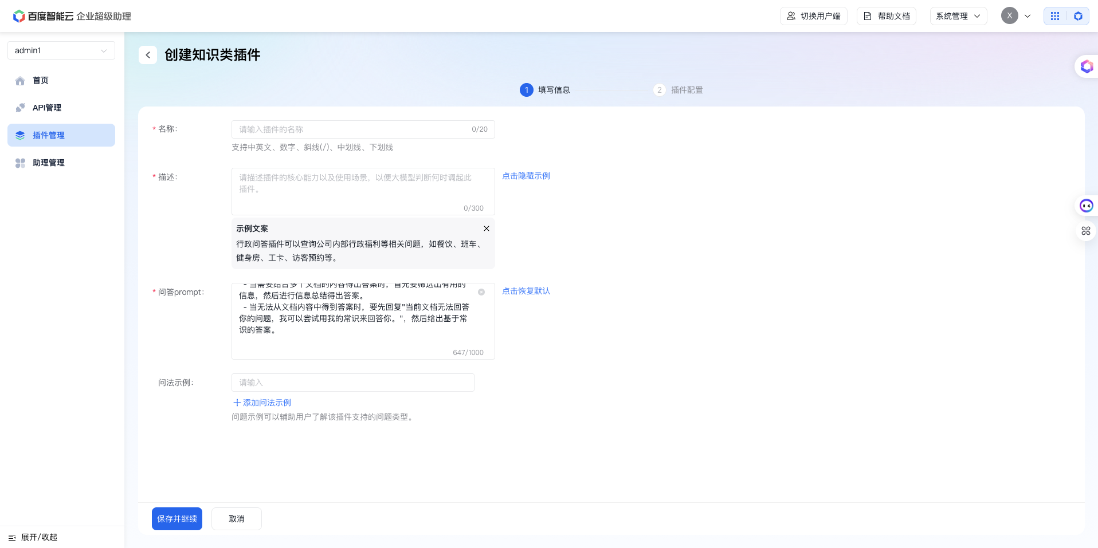This screenshot has width=1098, height=548.
Task: Click the 647/1000 character counter
Action: [468, 353]
